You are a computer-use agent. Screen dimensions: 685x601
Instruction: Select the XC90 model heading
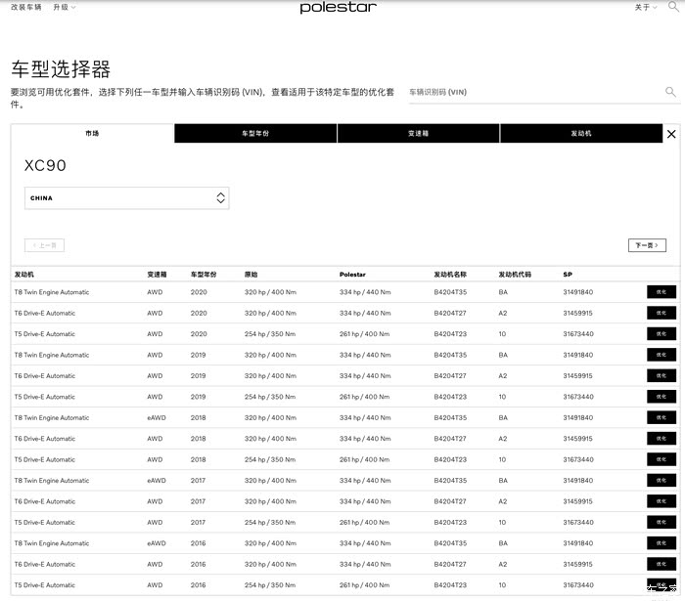point(45,165)
